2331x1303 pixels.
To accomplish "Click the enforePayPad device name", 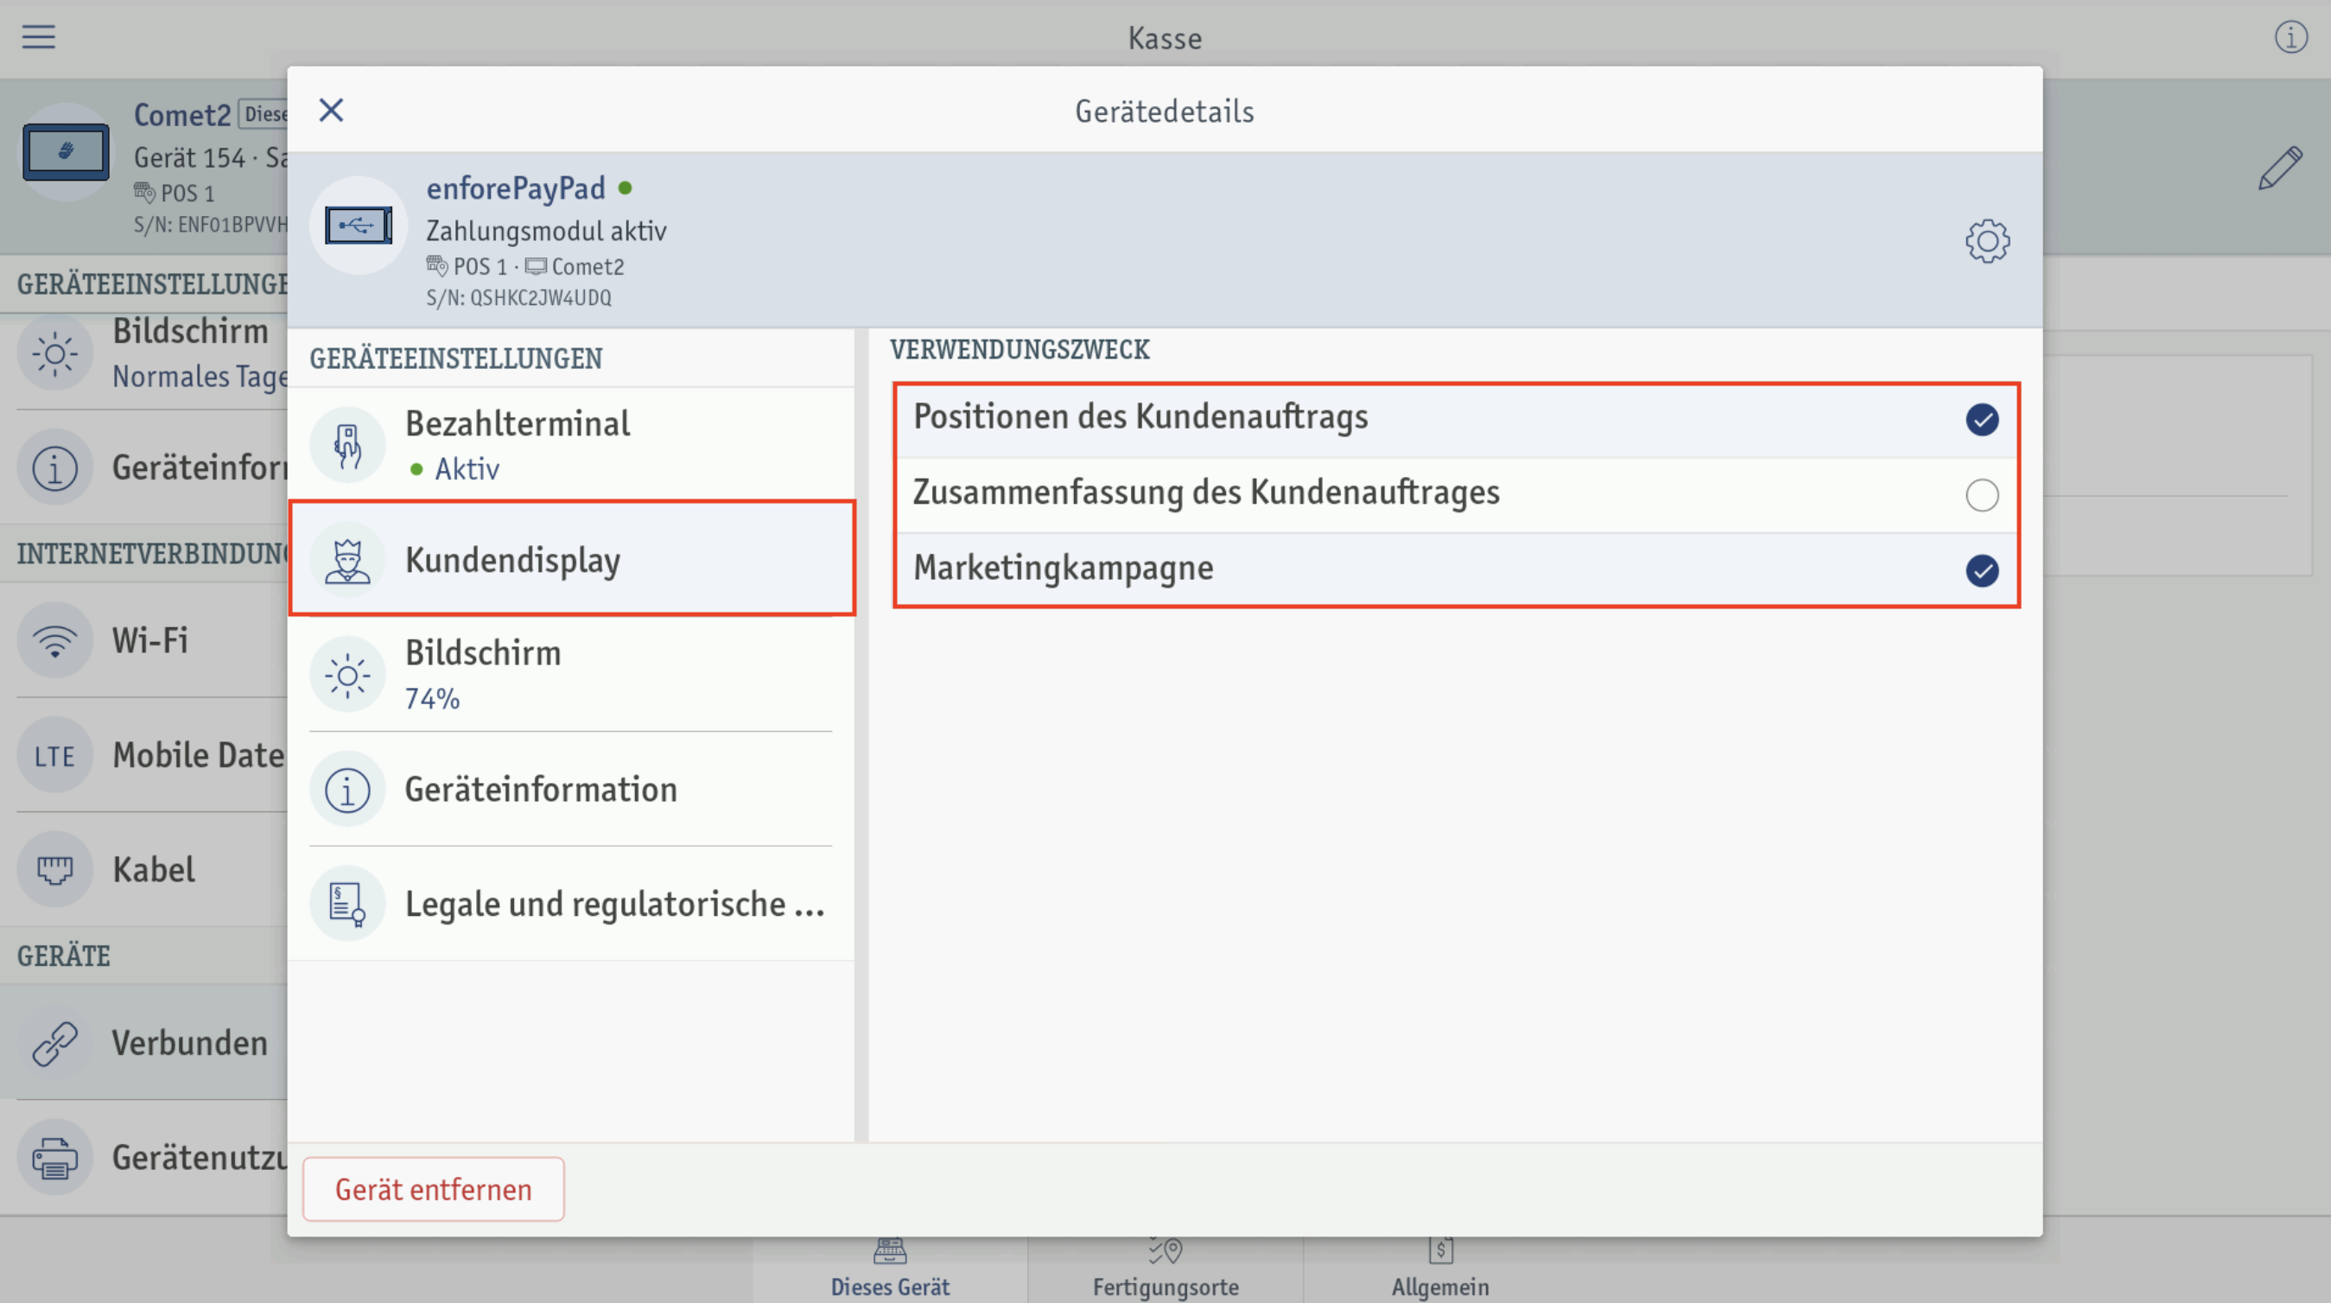I will coord(516,188).
